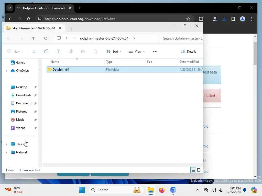The height and width of the screenshot is (196, 262).
Task: Click the Delete trash icon in Explorer
Action: pos(95,51)
